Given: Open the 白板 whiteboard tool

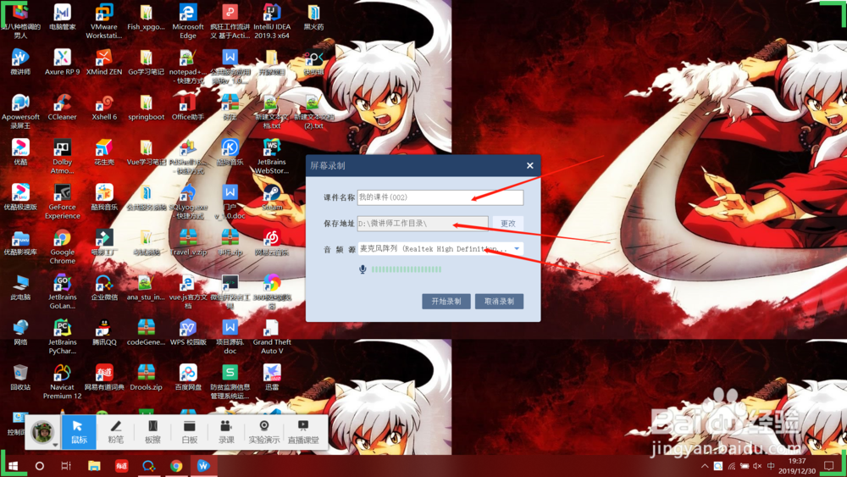Looking at the screenshot, I should [190, 432].
